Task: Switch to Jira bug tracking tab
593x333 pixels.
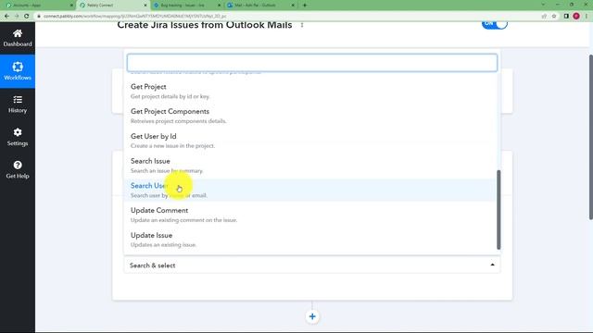Action: pyautogui.click(x=186, y=6)
